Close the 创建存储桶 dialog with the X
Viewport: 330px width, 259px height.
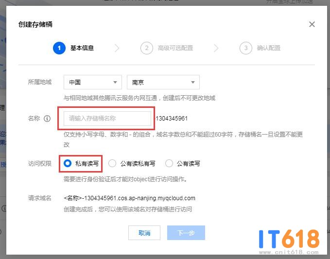pos(312,24)
